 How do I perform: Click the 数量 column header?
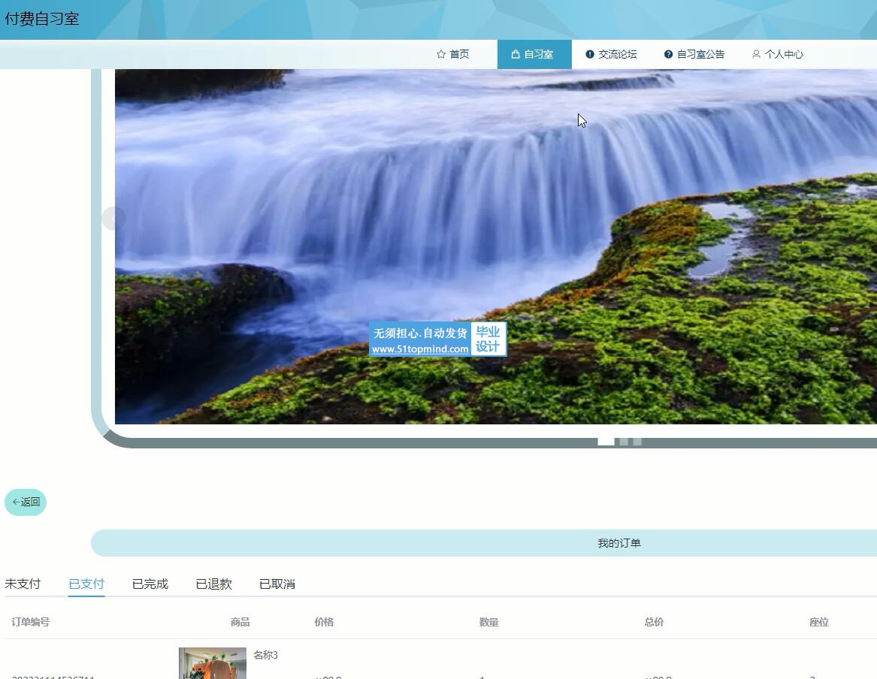488,622
